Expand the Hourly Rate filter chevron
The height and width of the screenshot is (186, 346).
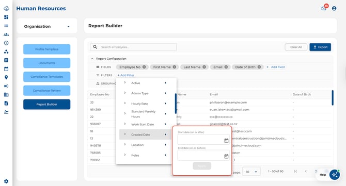pos(125,103)
